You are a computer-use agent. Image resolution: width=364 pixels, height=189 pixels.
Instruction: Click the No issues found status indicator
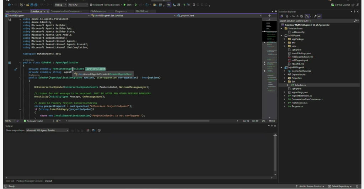coord(33,121)
